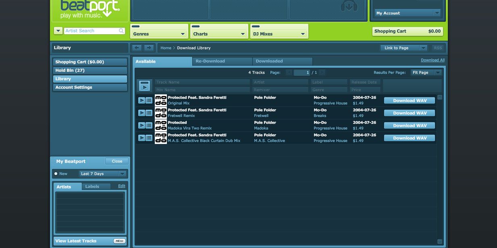Click the Mo-Do artwork thumbnail on Original Mix row

tap(161, 100)
